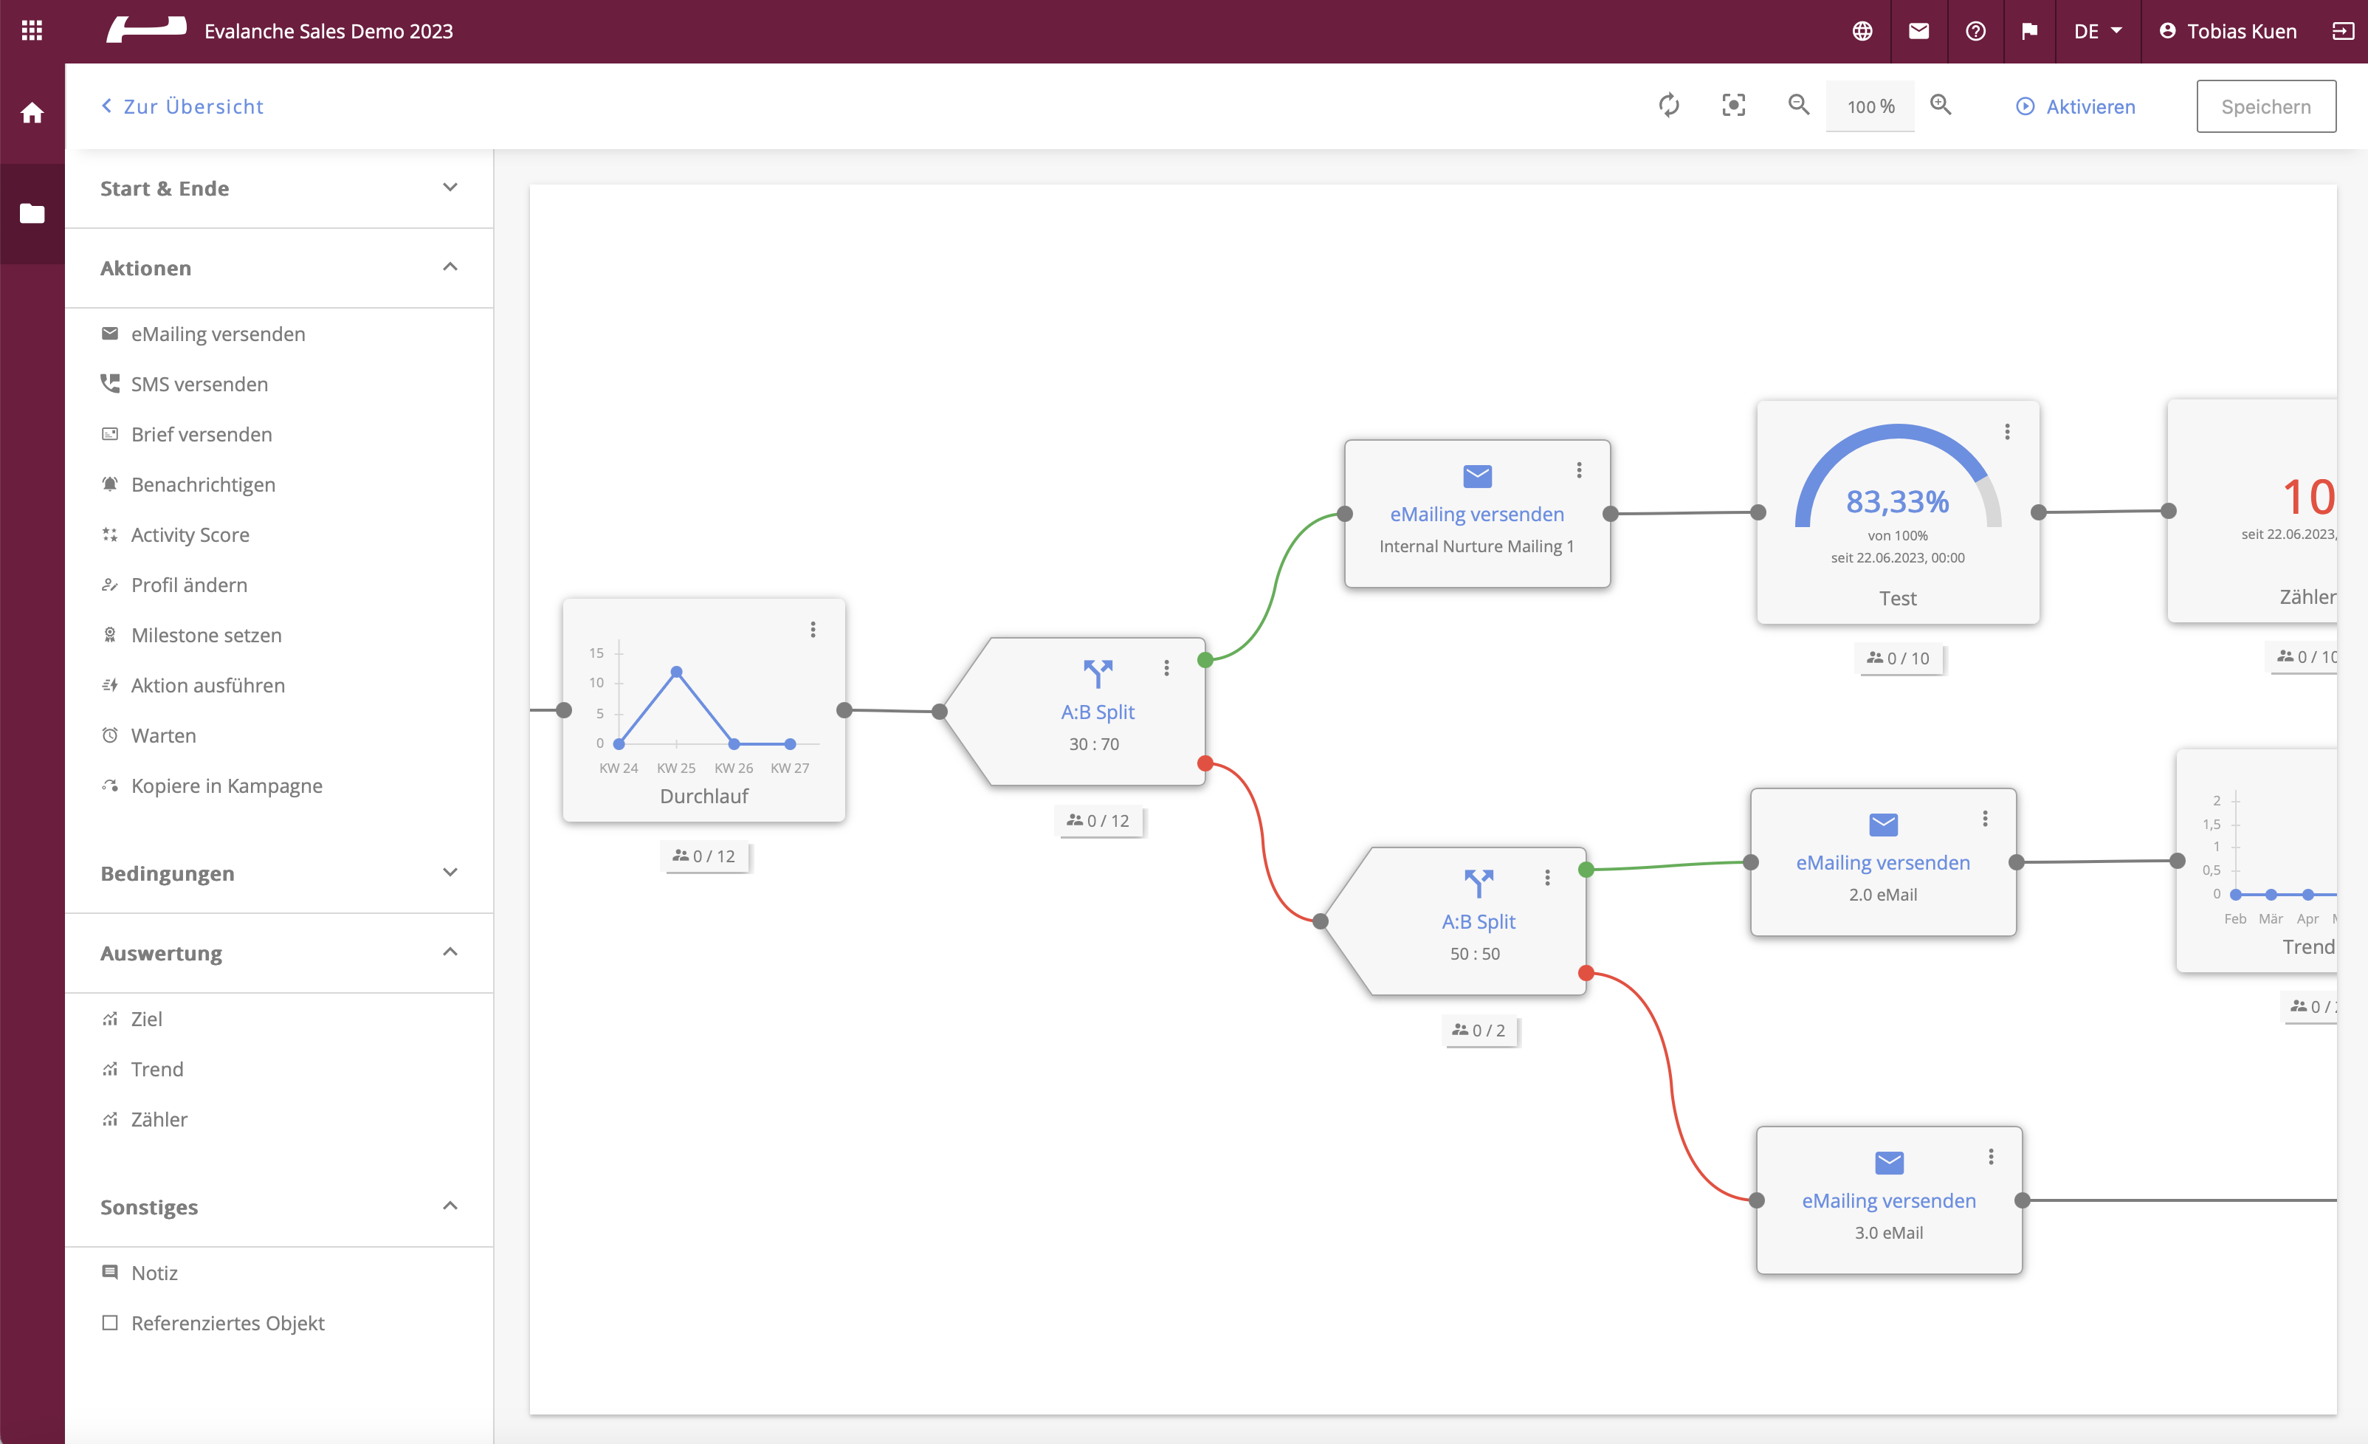Select the Activity Score action item
The image size is (2368, 1444).
point(190,534)
